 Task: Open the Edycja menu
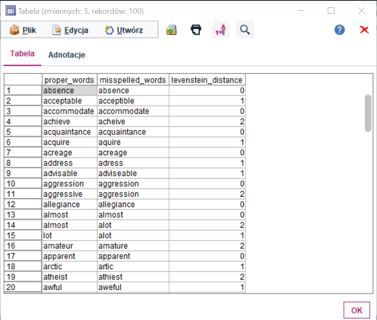click(x=70, y=30)
